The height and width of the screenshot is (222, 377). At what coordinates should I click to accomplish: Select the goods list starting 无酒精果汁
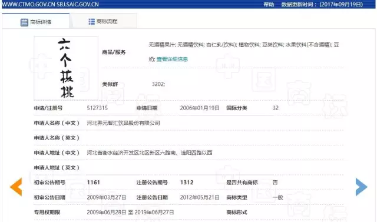click(244, 52)
